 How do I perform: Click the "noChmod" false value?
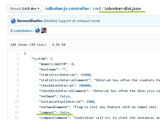point(64,96)
